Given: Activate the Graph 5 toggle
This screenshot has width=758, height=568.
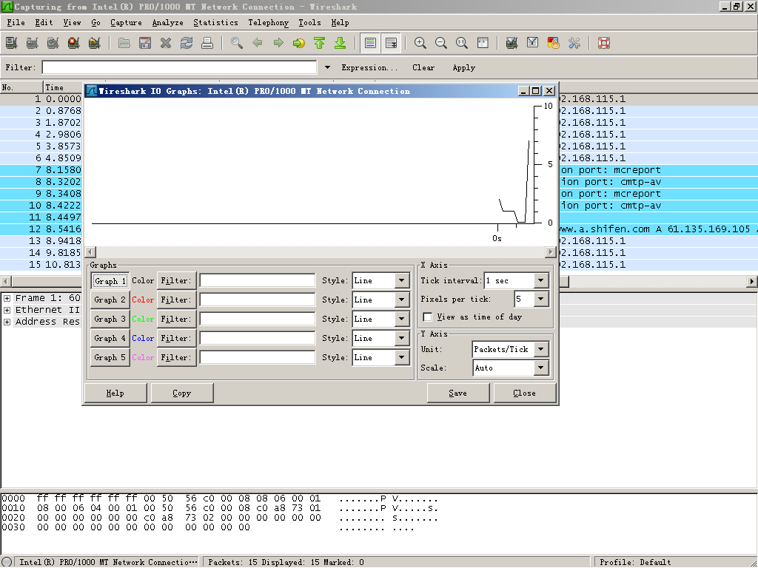Looking at the screenshot, I should (110, 358).
